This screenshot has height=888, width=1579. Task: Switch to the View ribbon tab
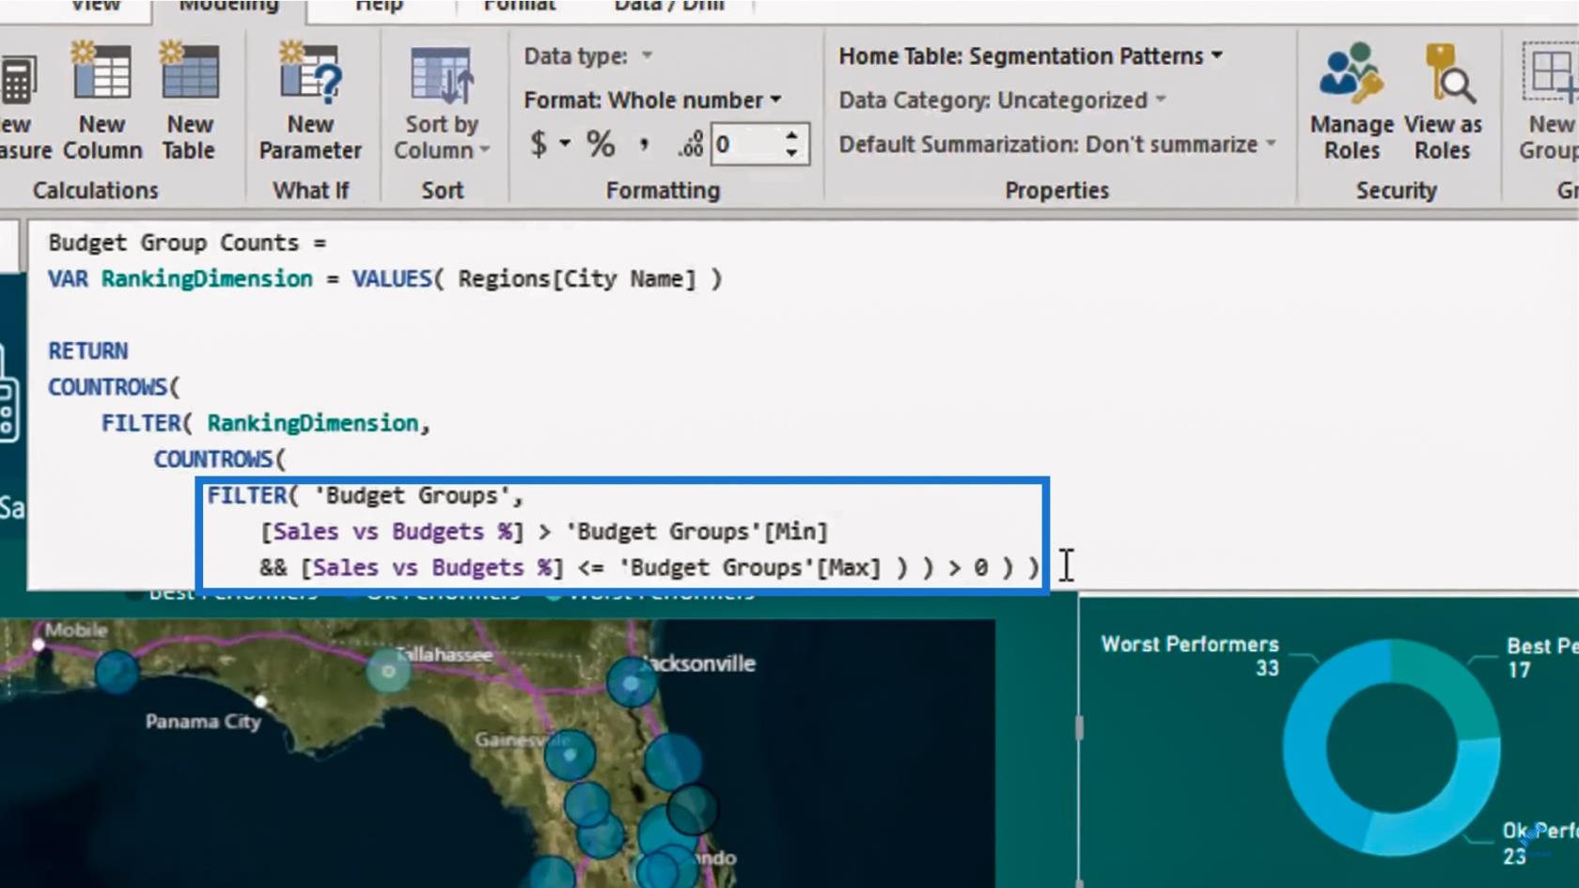pyautogui.click(x=95, y=8)
